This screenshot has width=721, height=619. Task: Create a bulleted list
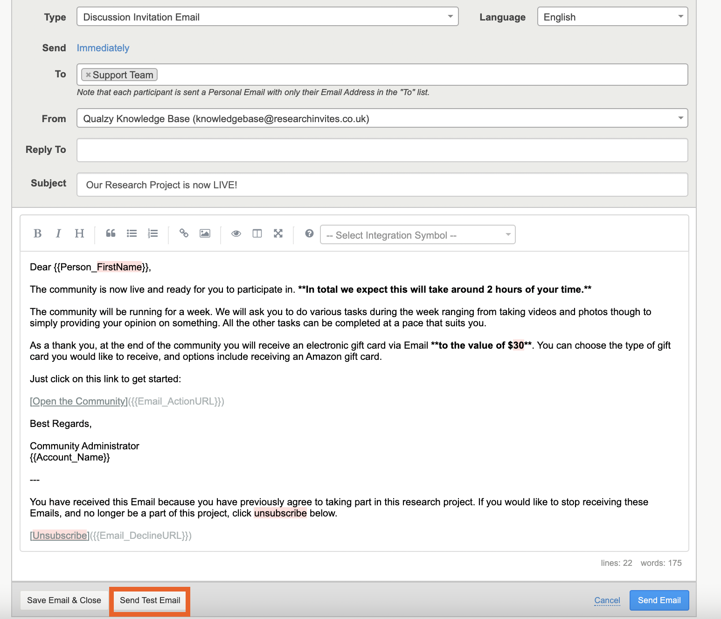tap(132, 234)
